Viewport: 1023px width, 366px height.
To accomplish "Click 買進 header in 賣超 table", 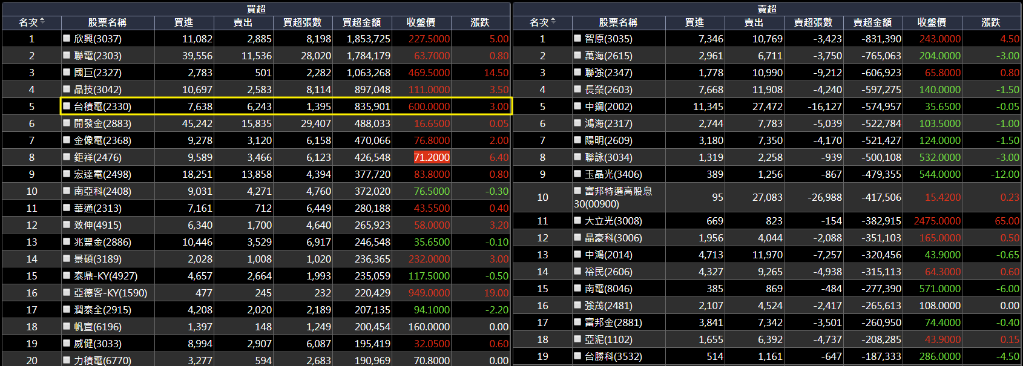I will (x=695, y=22).
